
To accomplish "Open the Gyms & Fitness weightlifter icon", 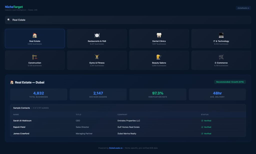I will point(97,57).
